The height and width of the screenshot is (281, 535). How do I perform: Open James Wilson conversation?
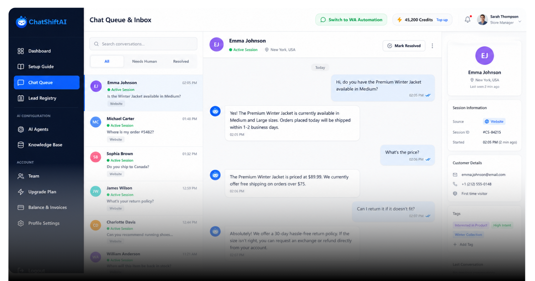tap(143, 198)
